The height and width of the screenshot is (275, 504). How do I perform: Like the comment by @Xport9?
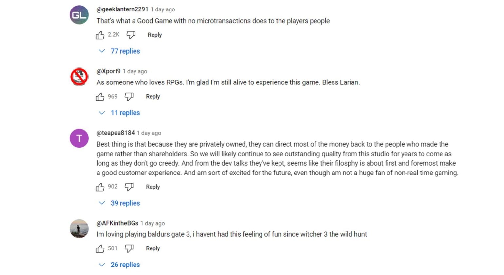coord(100,97)
